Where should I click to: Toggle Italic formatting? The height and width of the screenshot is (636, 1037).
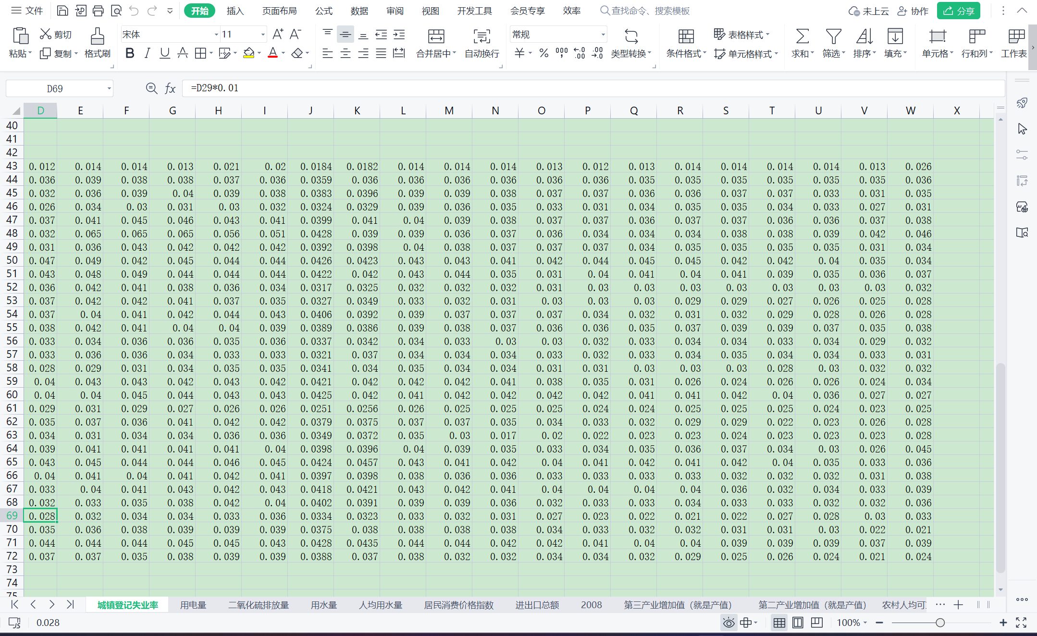(x=147, y=53)
